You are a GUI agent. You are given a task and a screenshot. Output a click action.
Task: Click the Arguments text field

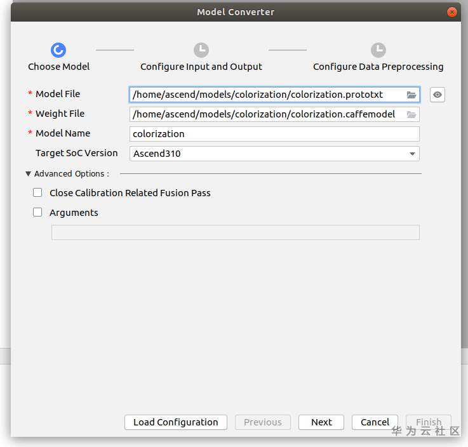[235, 232]
